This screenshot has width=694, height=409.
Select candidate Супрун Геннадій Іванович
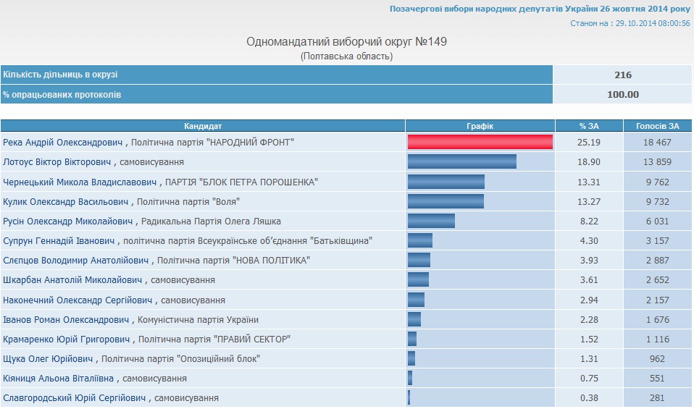62,241
